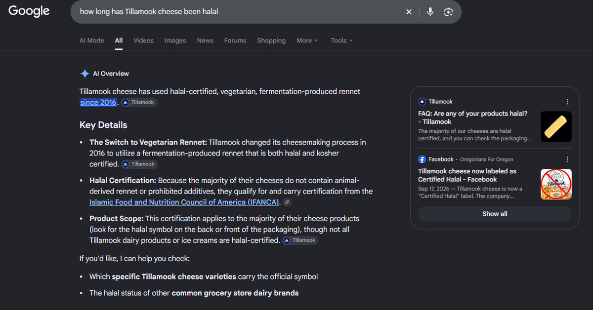Viewport: 593px width, 310px height.
Task: Open the News tab
Action: [205, 40]
